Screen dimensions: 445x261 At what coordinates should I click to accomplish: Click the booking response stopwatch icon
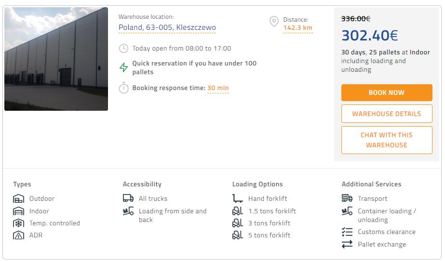[x=124, y=88]
